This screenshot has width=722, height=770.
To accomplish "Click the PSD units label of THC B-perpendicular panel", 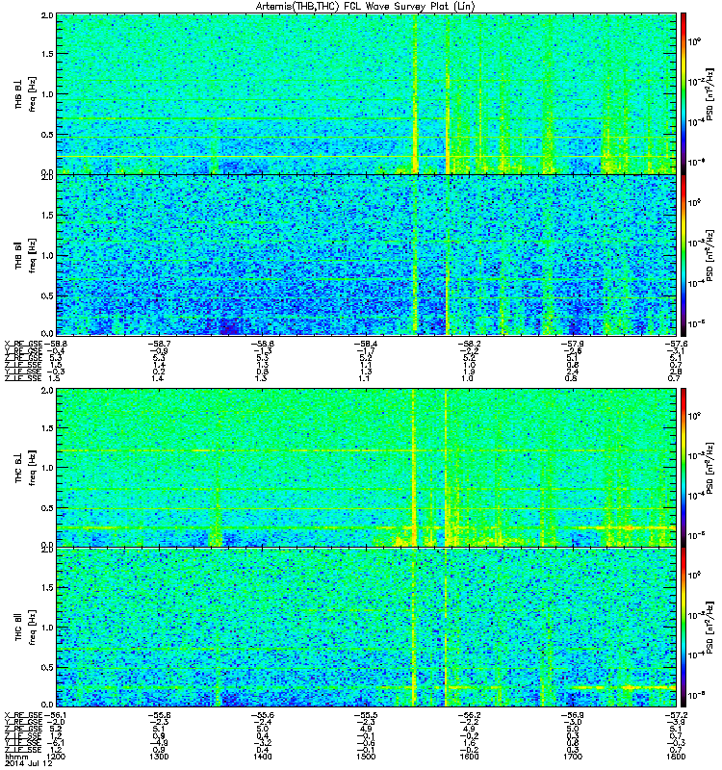I will point(709,468).
